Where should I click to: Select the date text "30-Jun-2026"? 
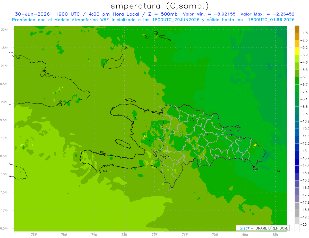click(x=32, y=14)
